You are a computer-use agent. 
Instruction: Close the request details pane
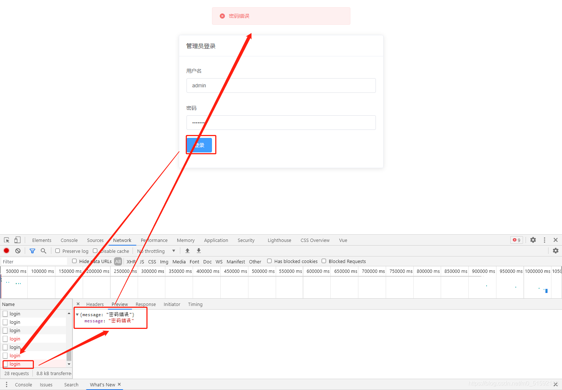click(x=78, y=304)
